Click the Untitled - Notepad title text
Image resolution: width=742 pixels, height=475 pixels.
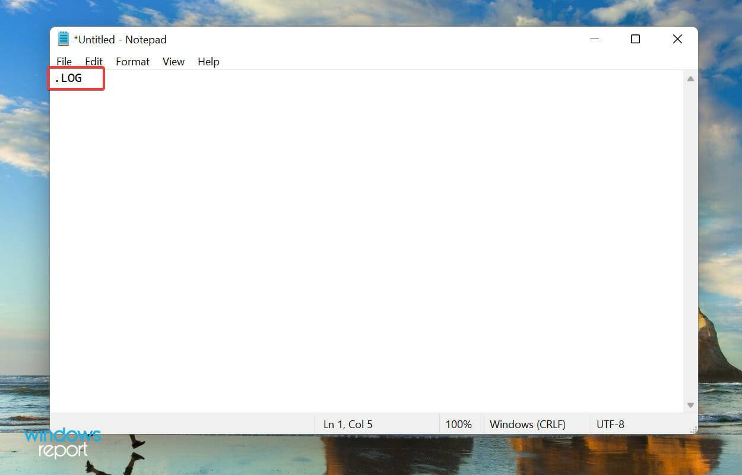pos(121,39)
